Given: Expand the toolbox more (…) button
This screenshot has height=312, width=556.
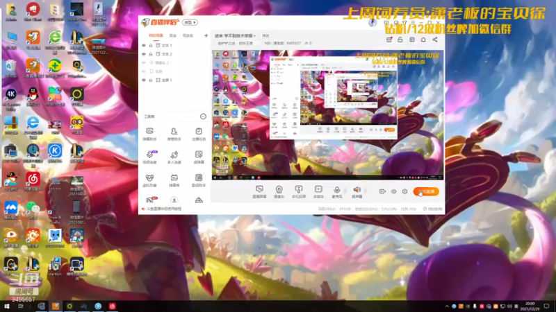Looking at the screenshot, I should point(203,116).
